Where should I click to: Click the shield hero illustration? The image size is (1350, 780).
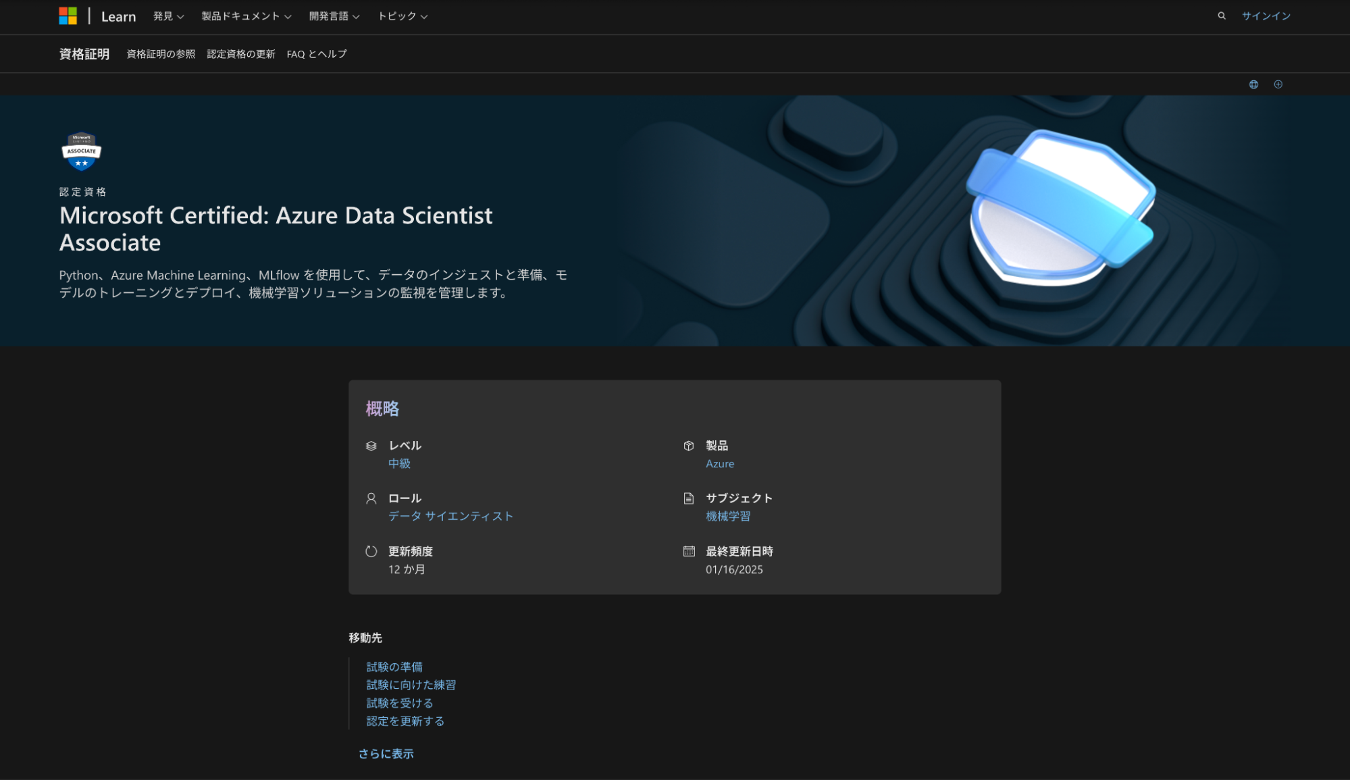tap(1062, 207)
